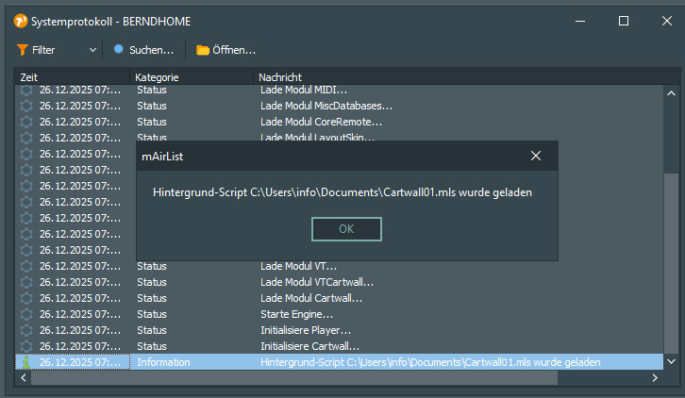Expand the Filter dropdown arrow
Screen dimensions: 685x398
click(x=92, y=50)
